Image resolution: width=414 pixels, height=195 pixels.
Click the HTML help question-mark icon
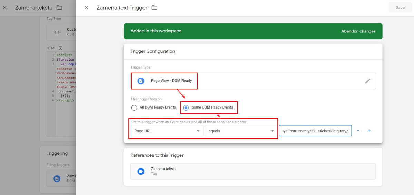tap(61, 48)
